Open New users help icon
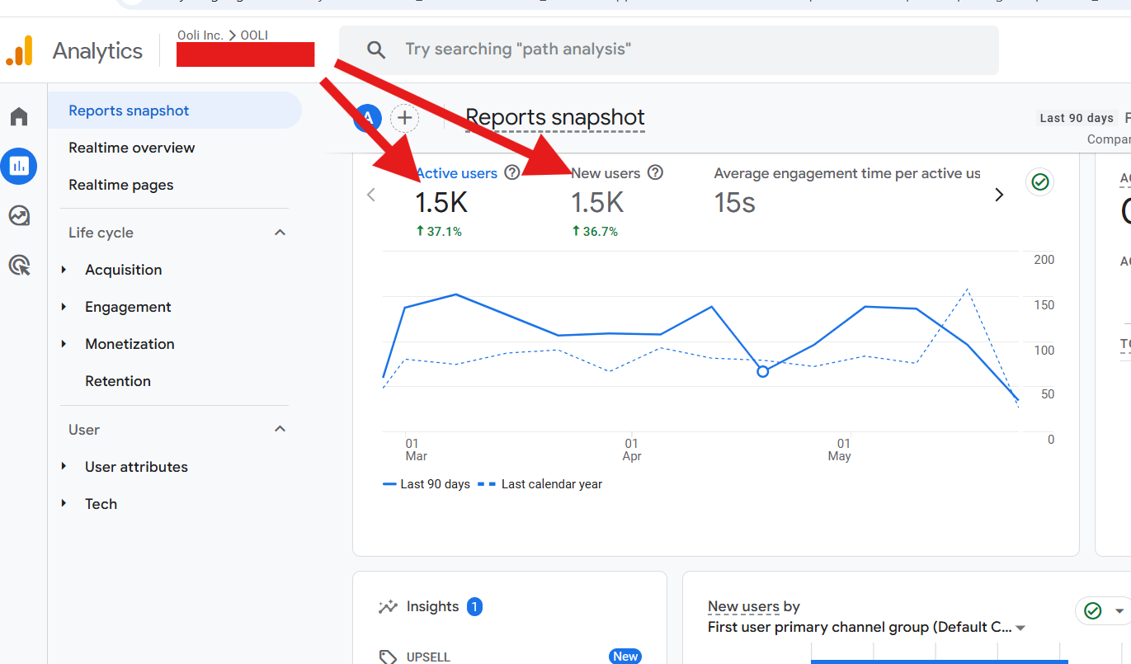 [655, 172]
